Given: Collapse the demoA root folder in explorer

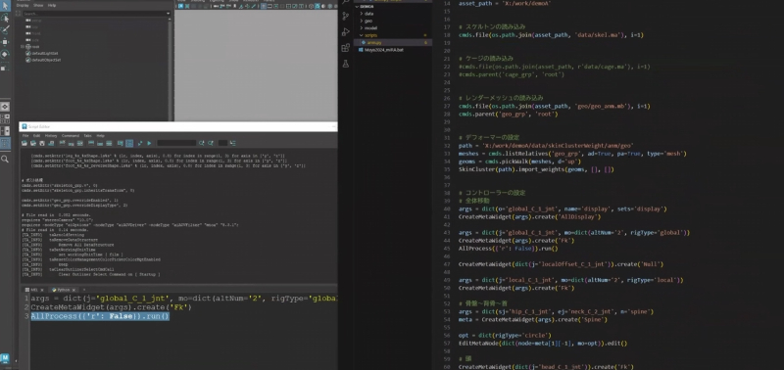Looking at the screenshot, I should [357, 7].
